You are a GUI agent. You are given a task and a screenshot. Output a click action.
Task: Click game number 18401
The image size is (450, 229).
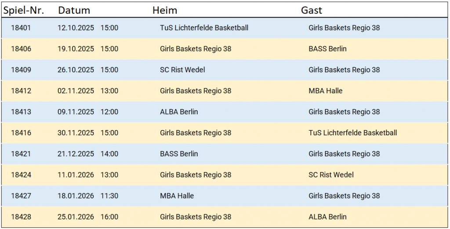pos(21,28)
